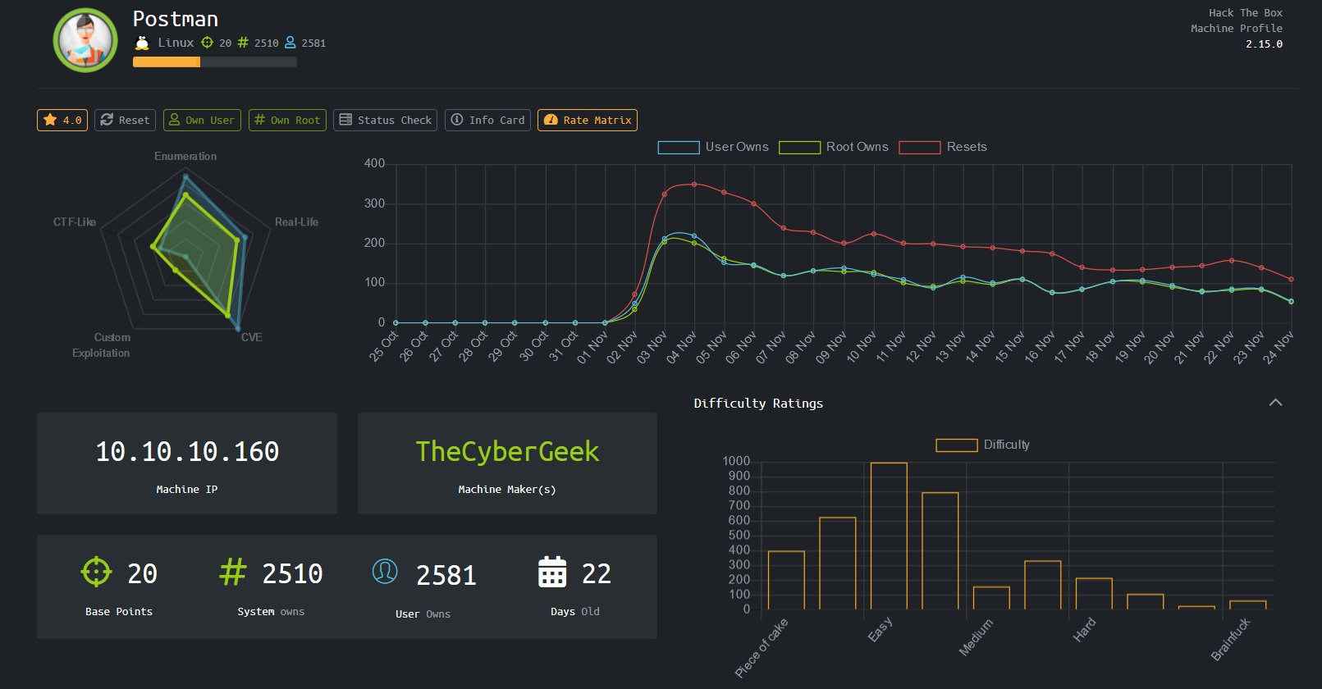The image size is (1322, 689).
Task: Click the 2510 System owns value
Action: point(292,573)
